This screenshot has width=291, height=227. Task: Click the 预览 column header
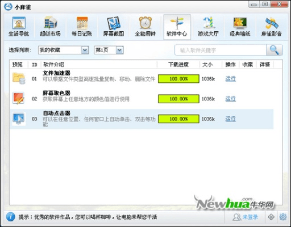[x=18, y=65]
